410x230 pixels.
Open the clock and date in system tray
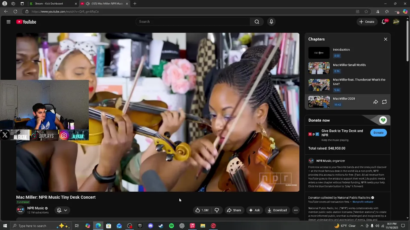tap(392, 226)
